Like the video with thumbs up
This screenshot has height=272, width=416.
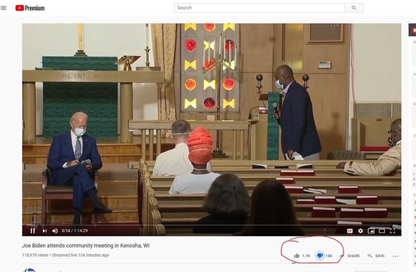297,256
